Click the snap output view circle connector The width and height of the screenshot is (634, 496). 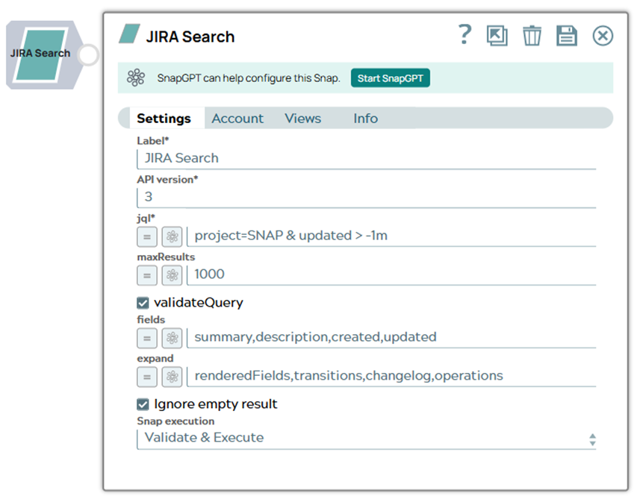pyautogui.click(x=88, y=54)
